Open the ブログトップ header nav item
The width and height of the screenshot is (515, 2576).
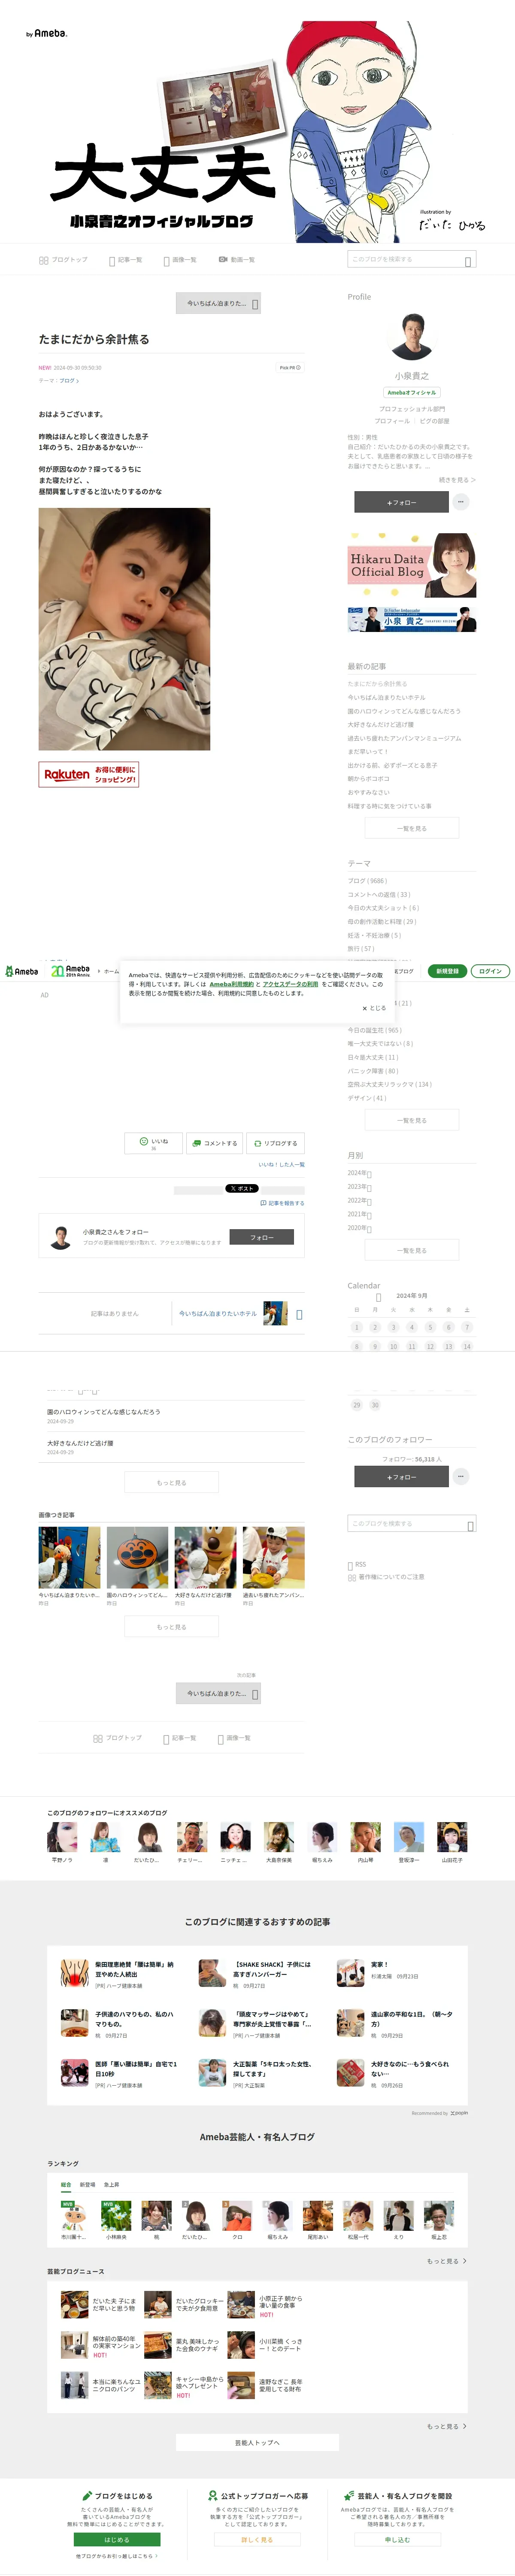(63, 260)
